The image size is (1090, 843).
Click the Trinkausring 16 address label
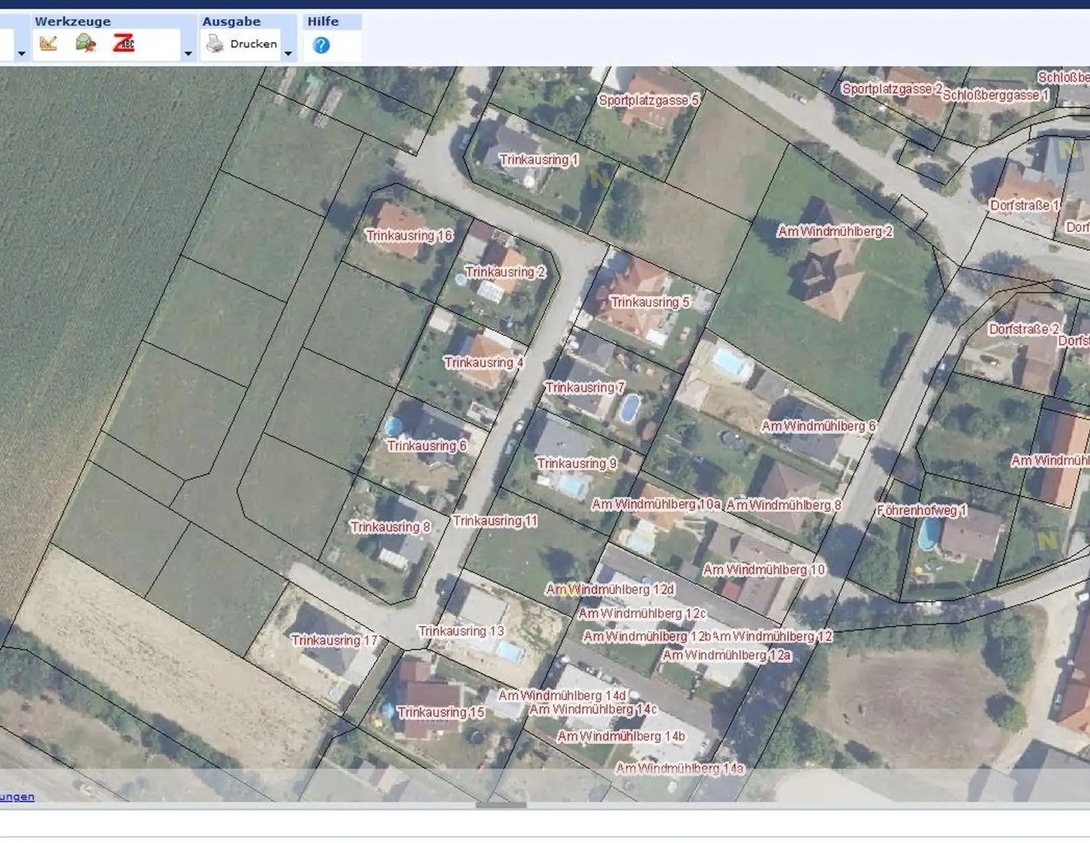click(x=409, y=235)
